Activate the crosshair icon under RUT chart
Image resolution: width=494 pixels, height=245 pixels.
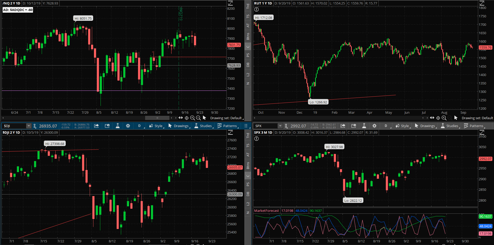click(438, 118)
